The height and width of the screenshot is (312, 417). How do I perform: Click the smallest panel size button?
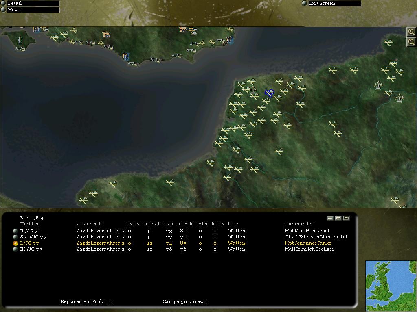pyautogui.click(x=330, y=218)
